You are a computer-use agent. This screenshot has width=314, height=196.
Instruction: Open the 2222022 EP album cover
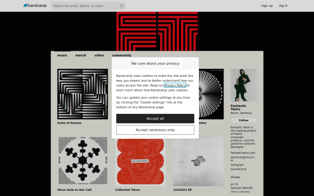pos(198,161)
